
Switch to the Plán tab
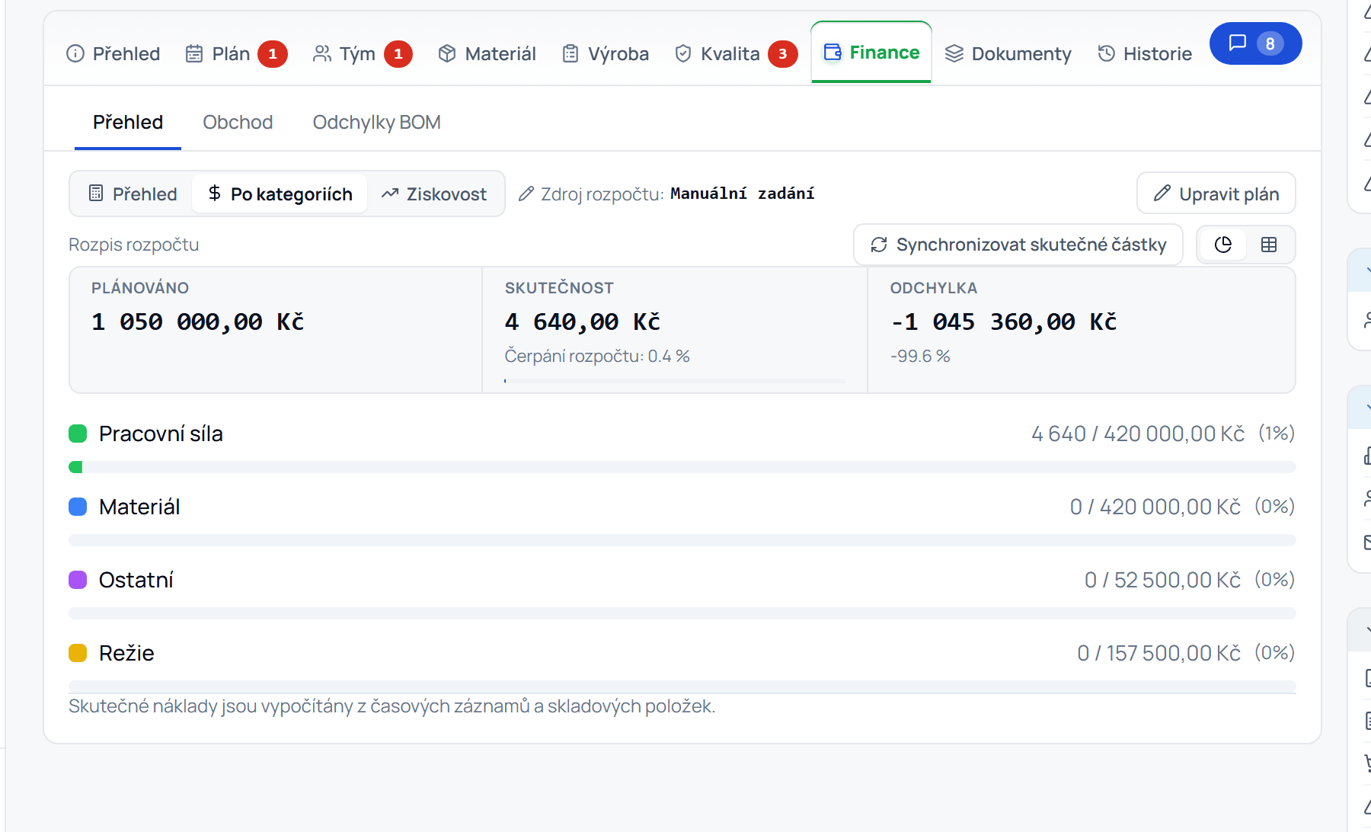(x=236, y=53)
